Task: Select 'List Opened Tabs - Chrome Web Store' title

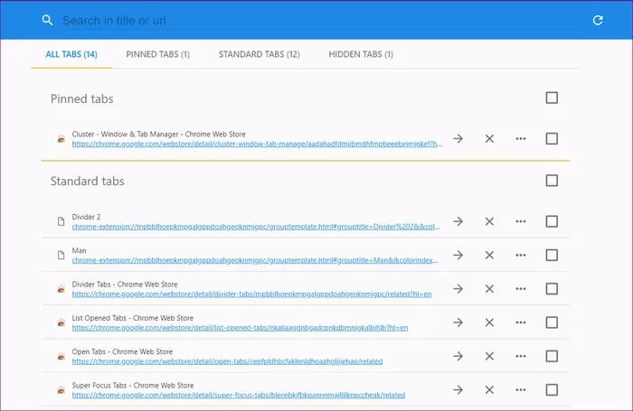Action: coord(133,318)
